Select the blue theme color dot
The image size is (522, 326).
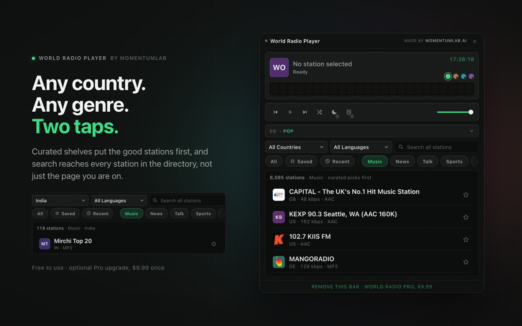(464, 76)
